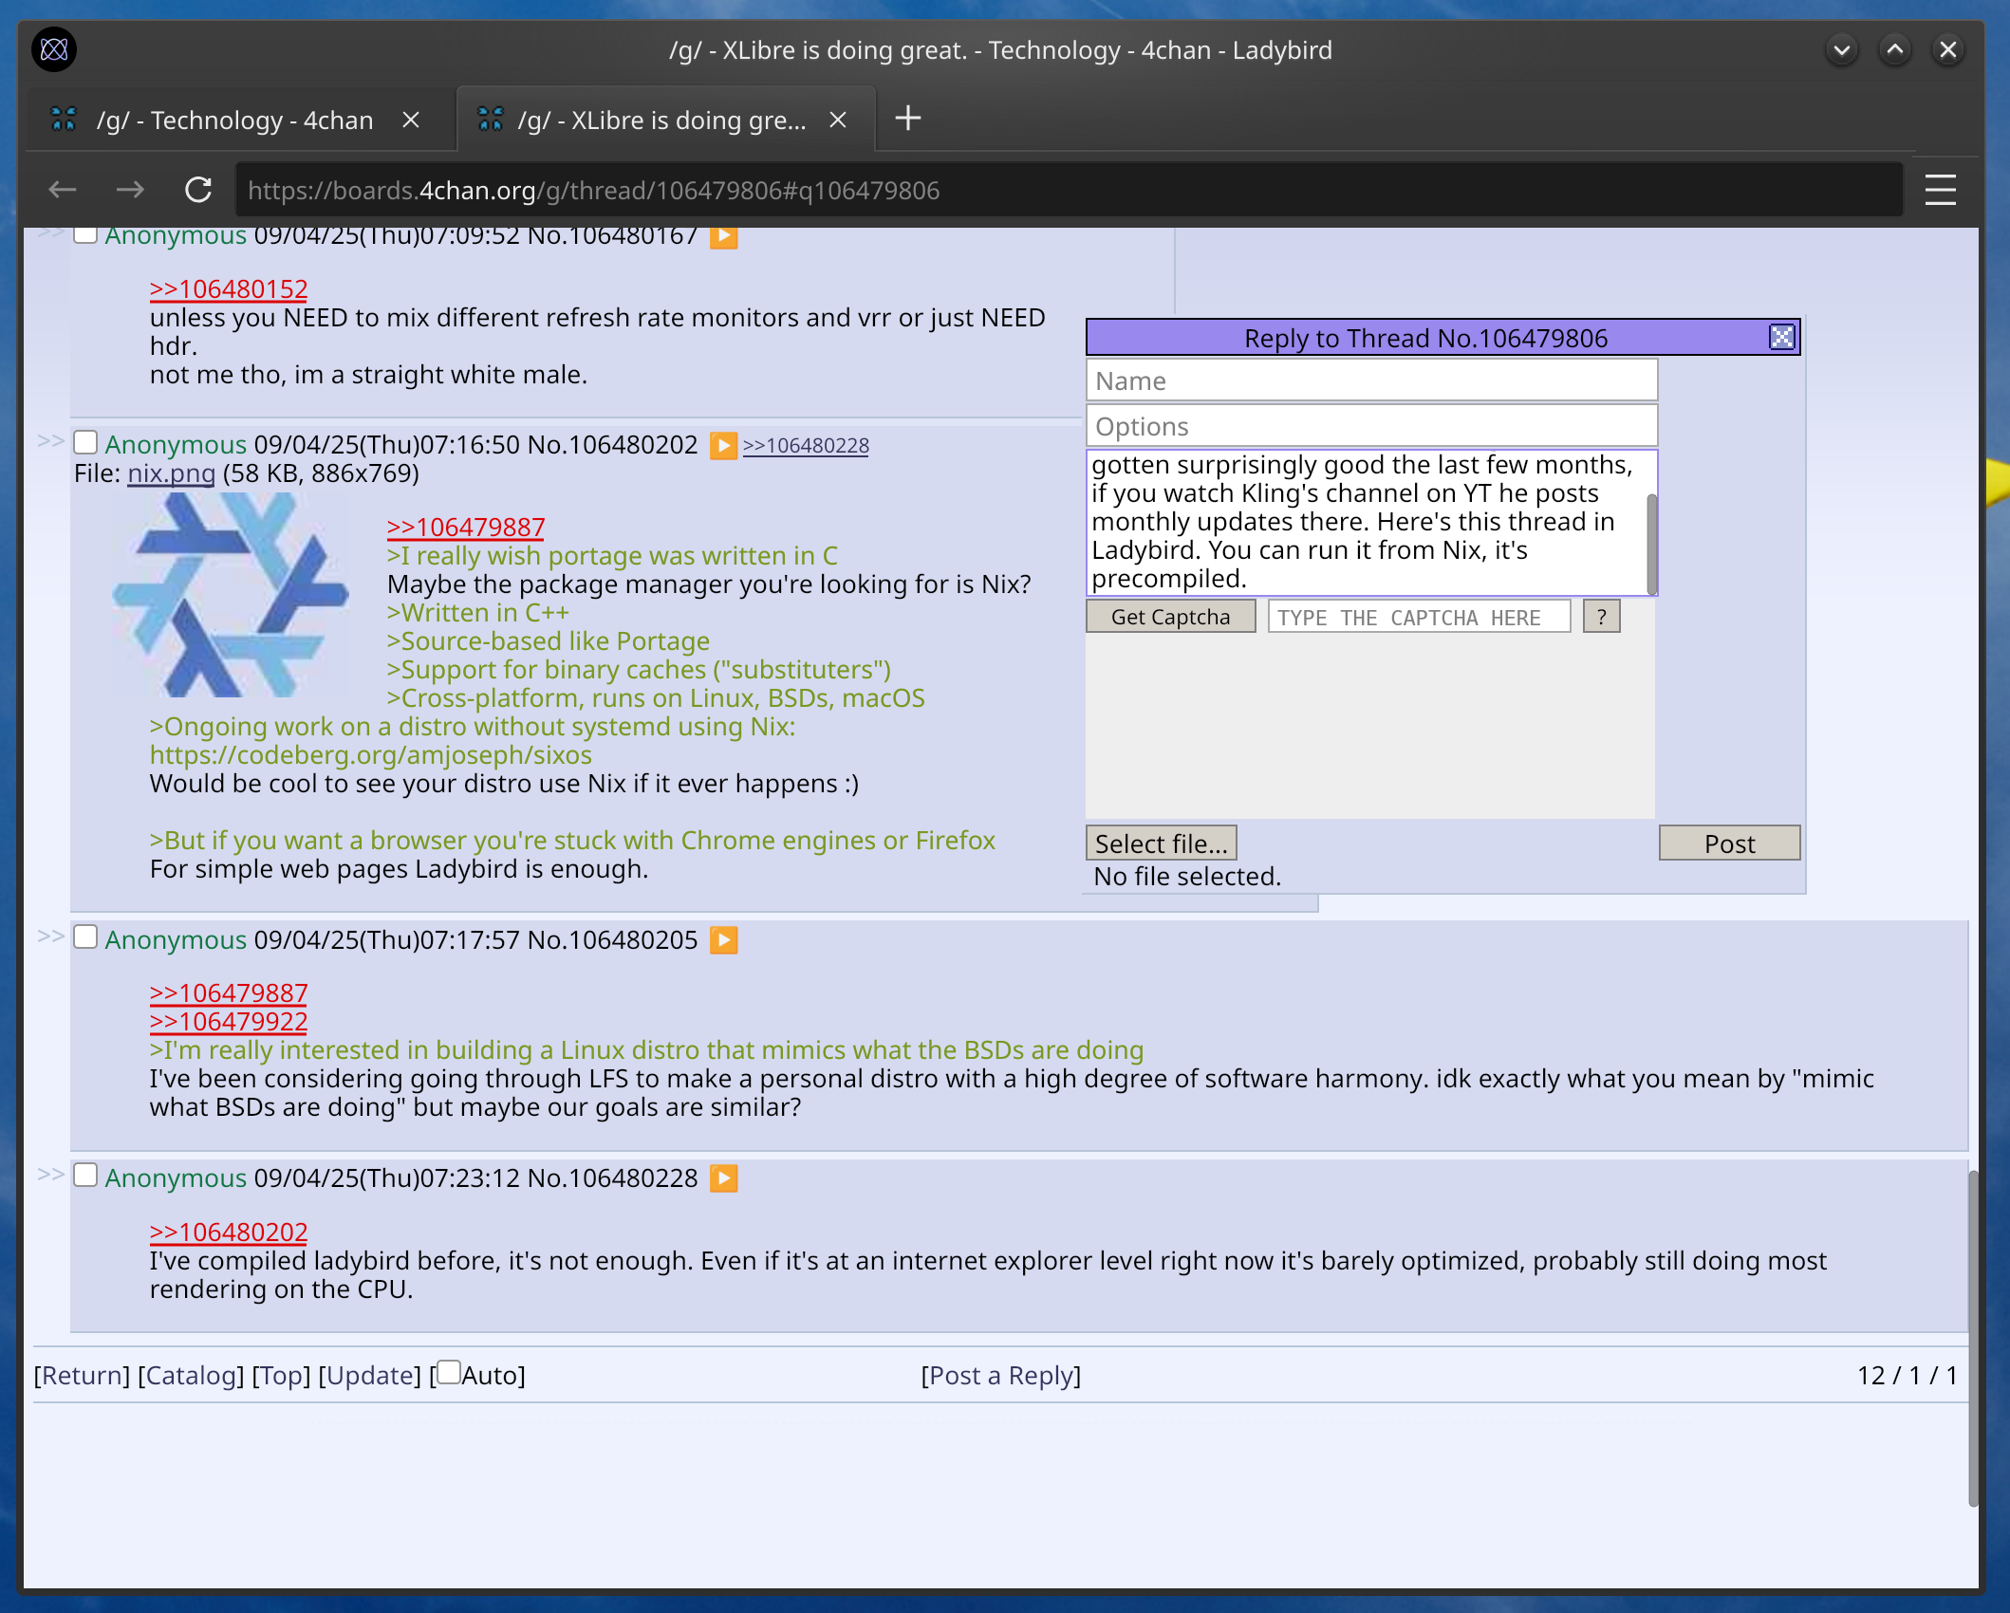Viewport: 2010px width, 1613px height.
Task: Open post menu arrow for No.106480205
Action: [x=723, y=940]
